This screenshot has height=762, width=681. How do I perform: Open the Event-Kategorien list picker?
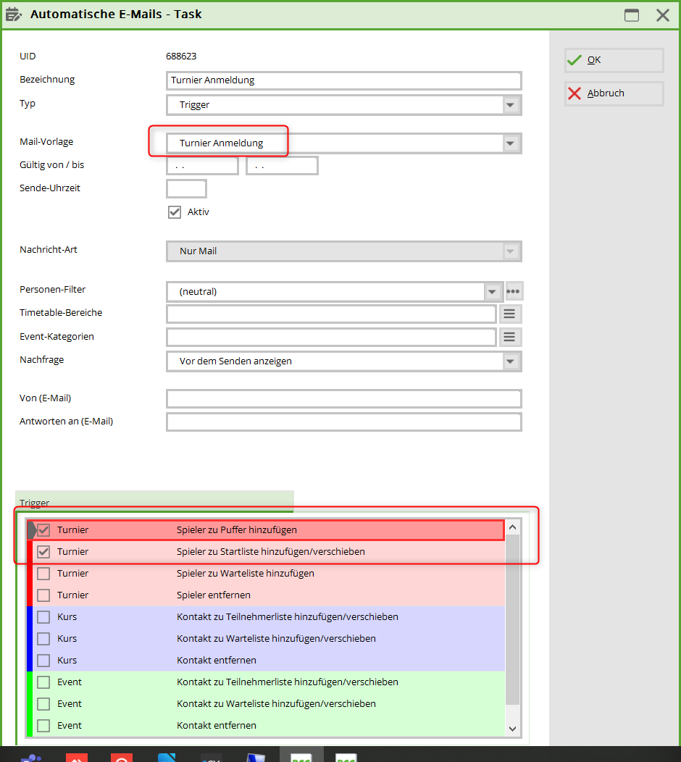509,337
